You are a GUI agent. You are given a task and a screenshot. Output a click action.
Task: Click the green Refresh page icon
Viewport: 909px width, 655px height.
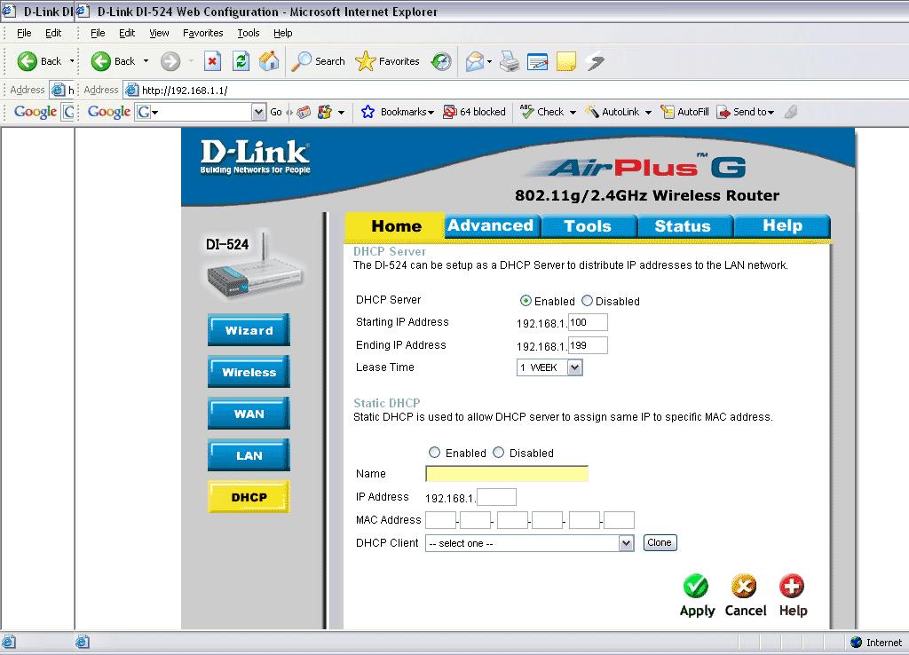point(241,61)
